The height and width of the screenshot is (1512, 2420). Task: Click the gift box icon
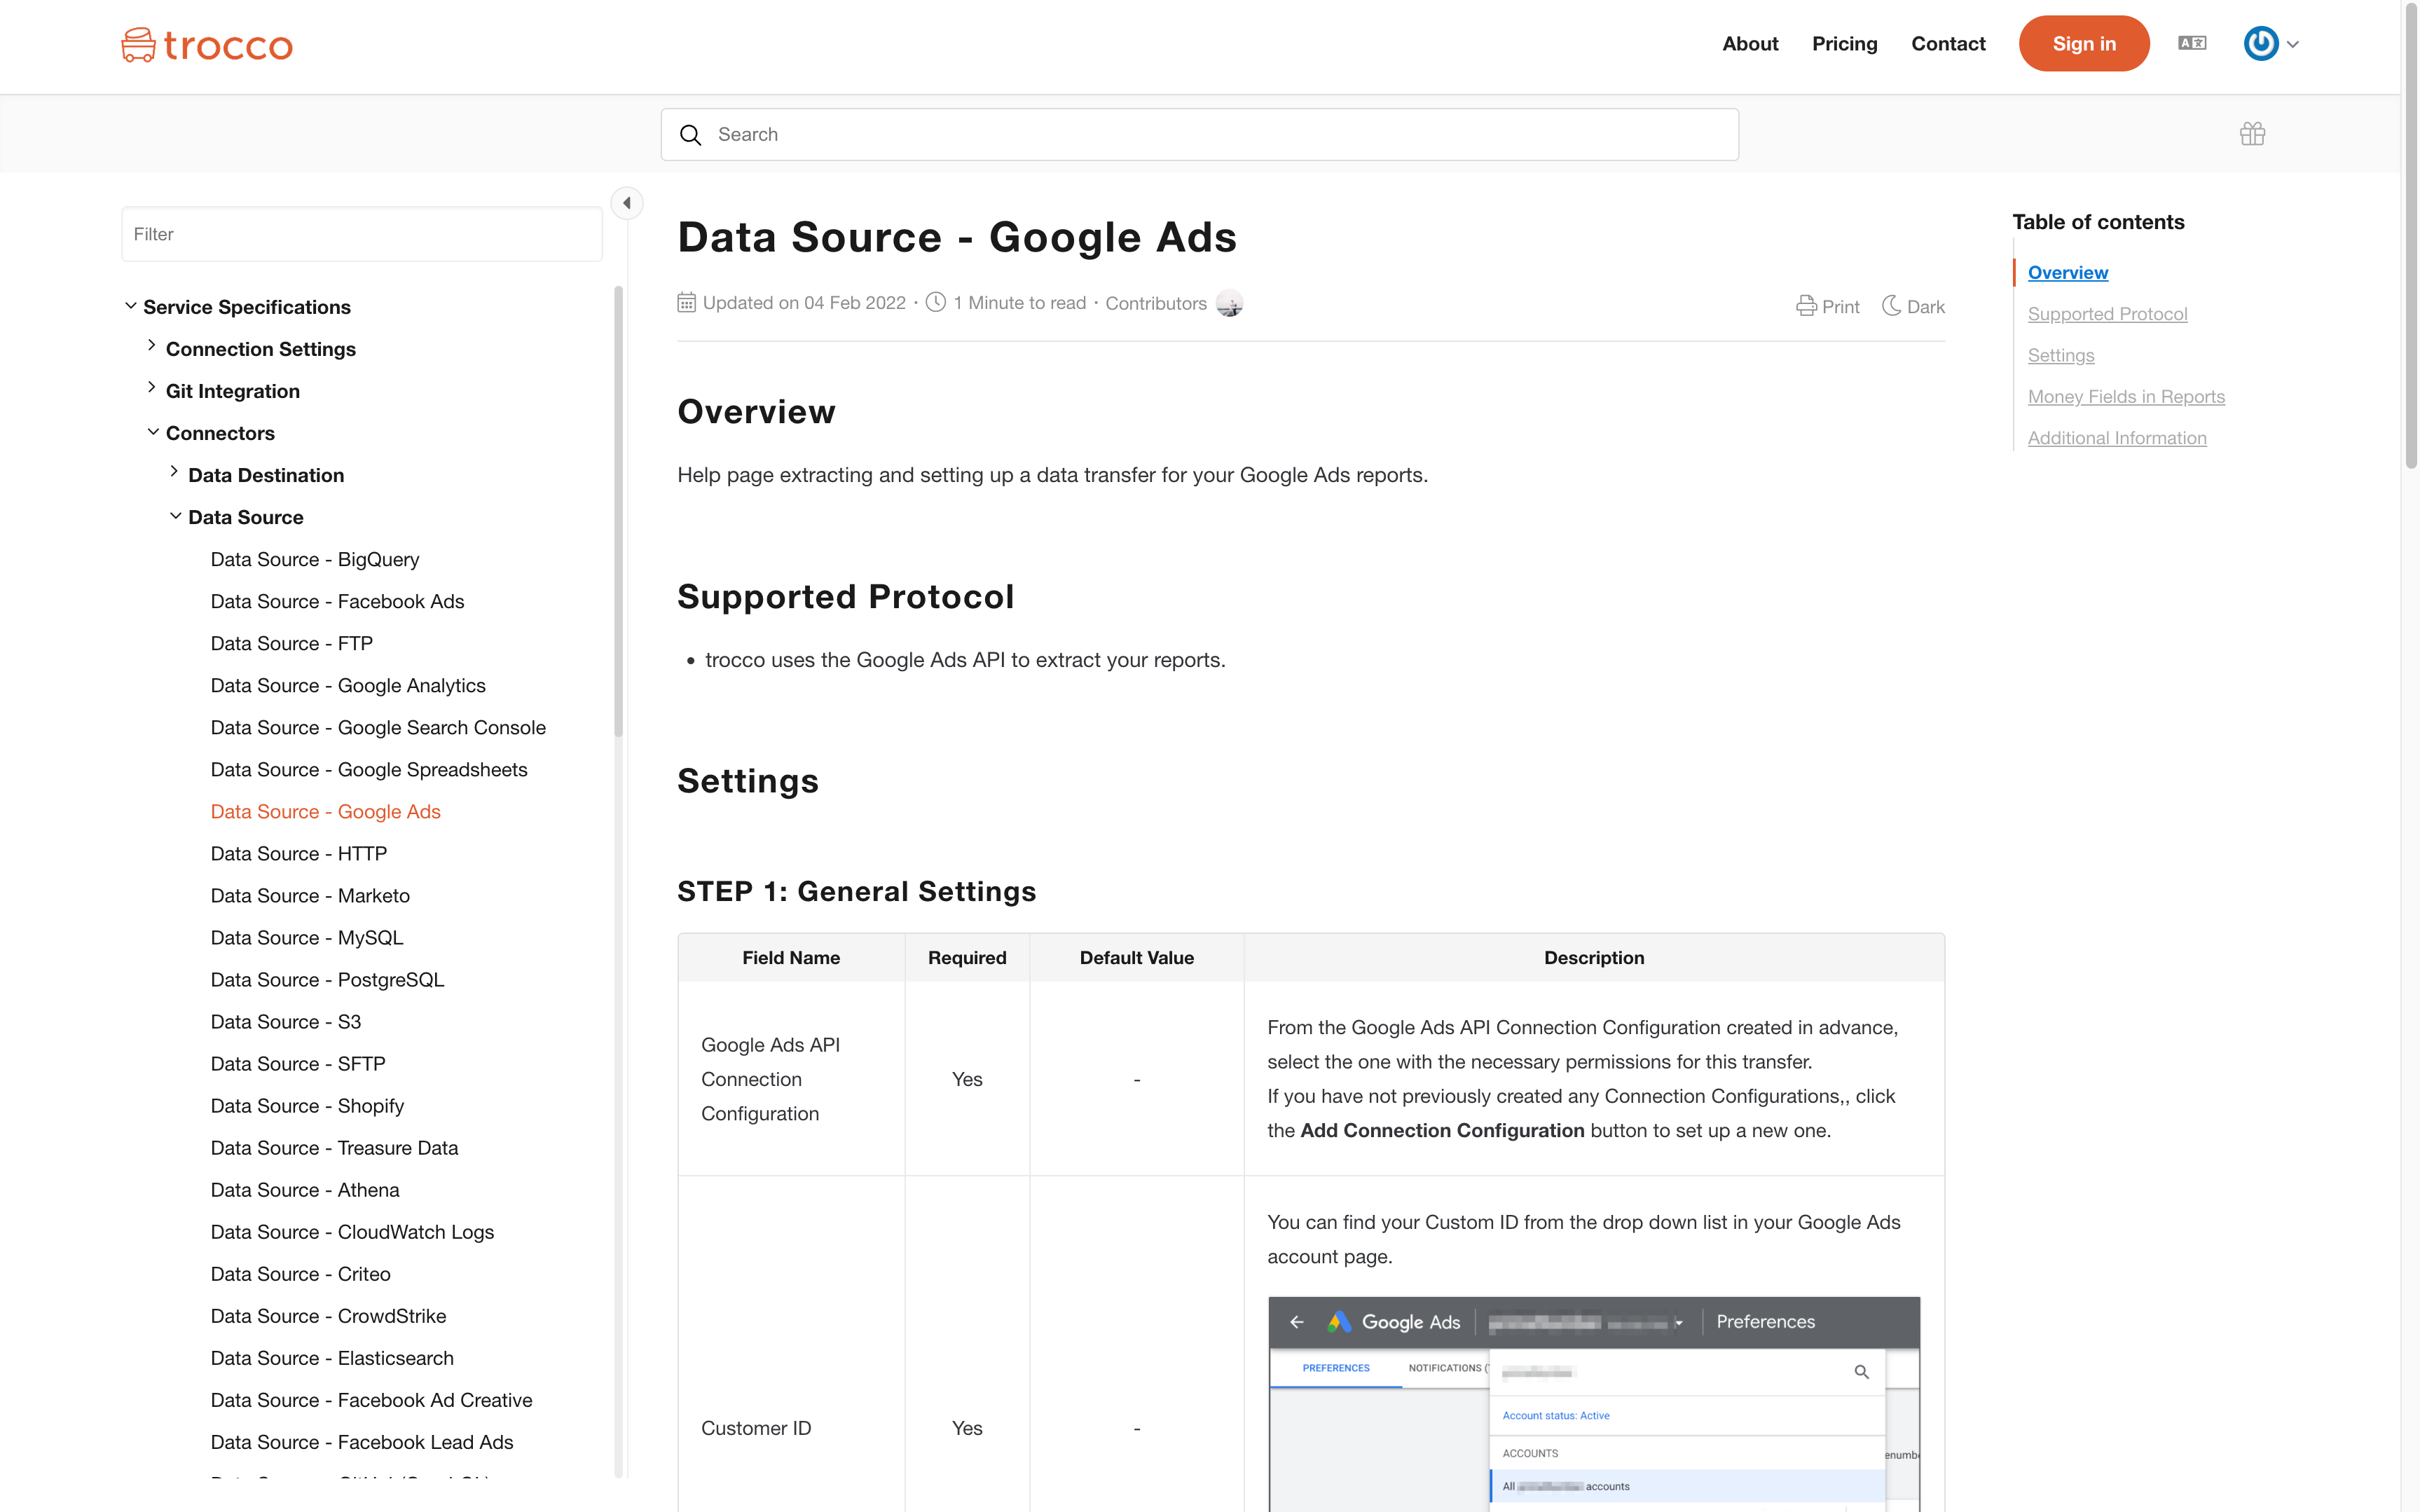(2252, 134)
